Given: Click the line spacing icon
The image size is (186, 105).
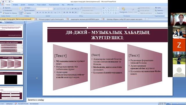Looking at the screenshot, I should 78,9.
